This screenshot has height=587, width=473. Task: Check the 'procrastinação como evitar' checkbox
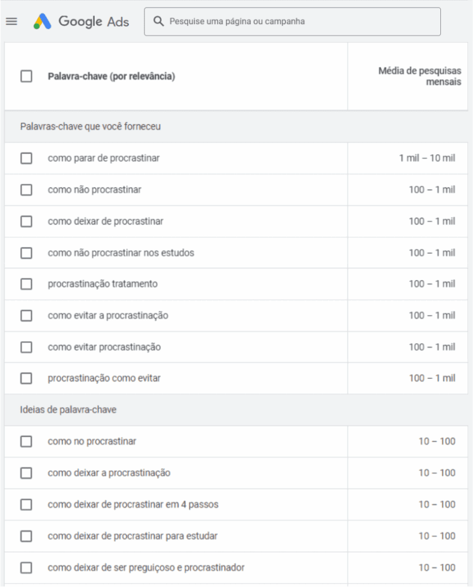[26, 378]
